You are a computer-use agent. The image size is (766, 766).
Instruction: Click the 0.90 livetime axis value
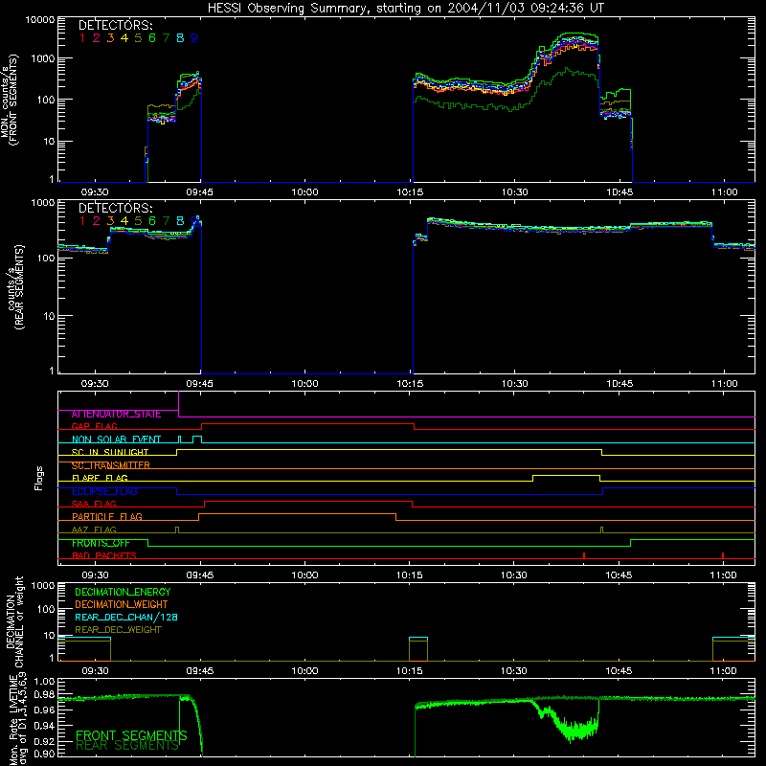45,754
